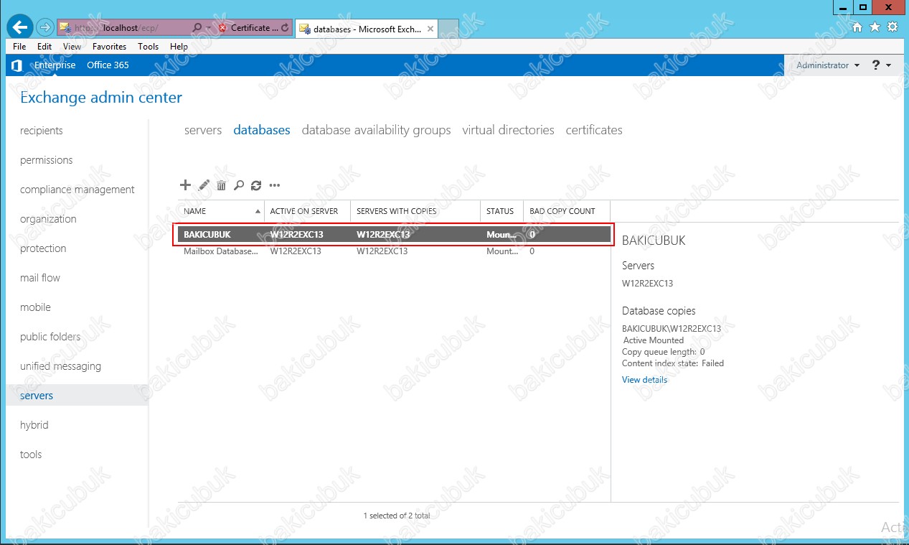Click the address bar search magnifier icon

[197, 28]
